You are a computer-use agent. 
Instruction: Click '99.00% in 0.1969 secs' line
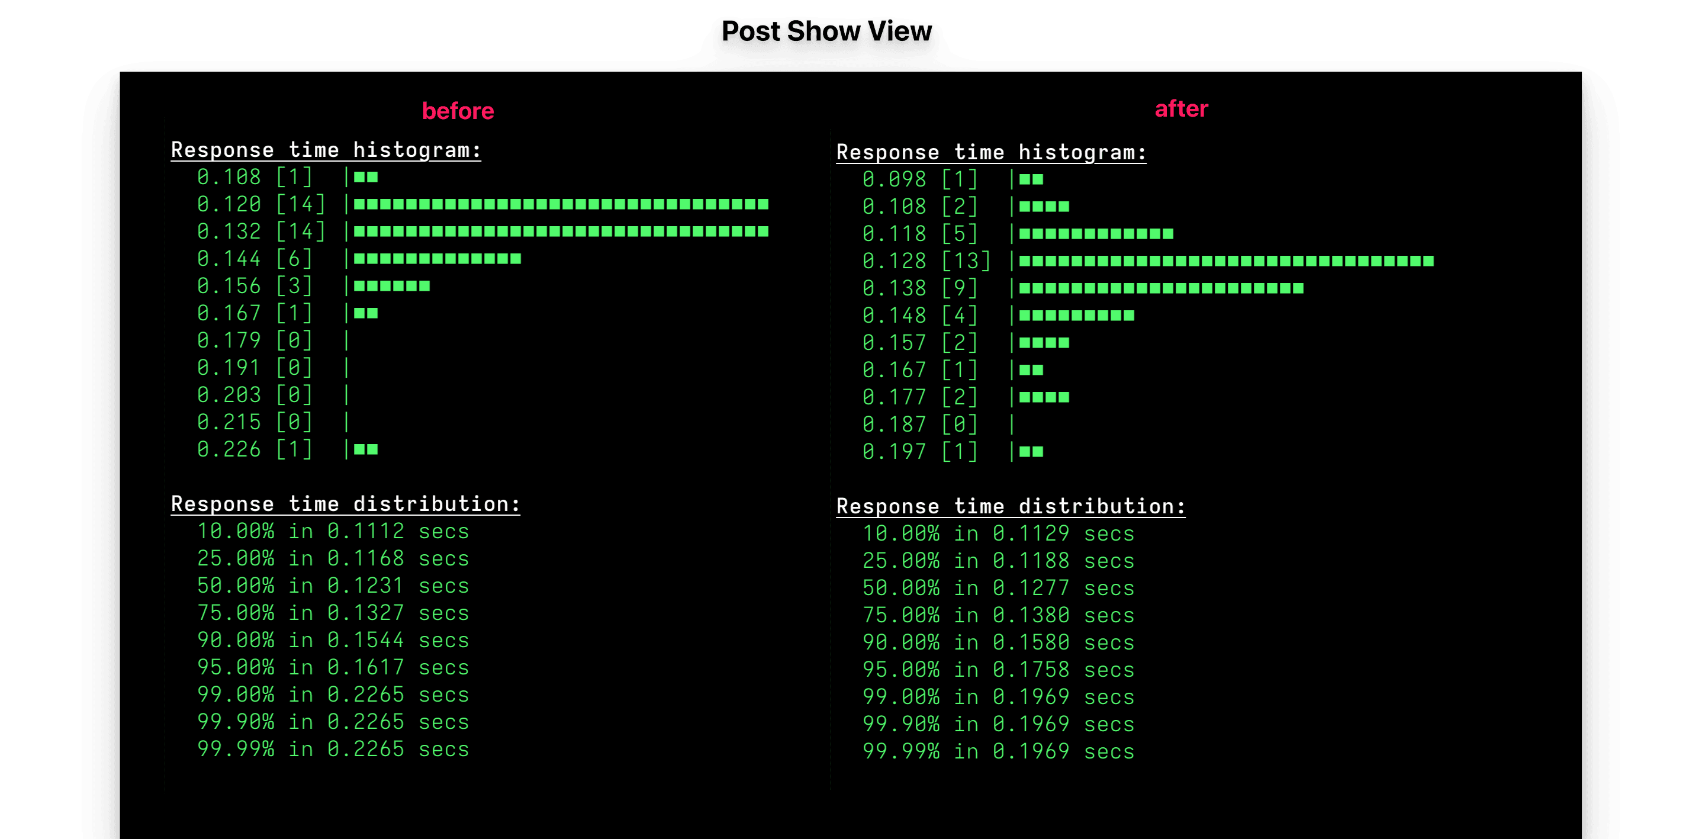(x=998, y=696)
